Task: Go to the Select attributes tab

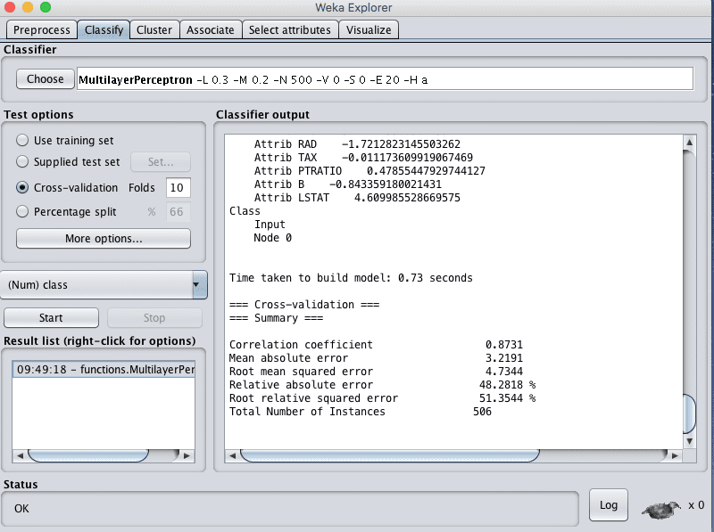Action: (290, 30)
